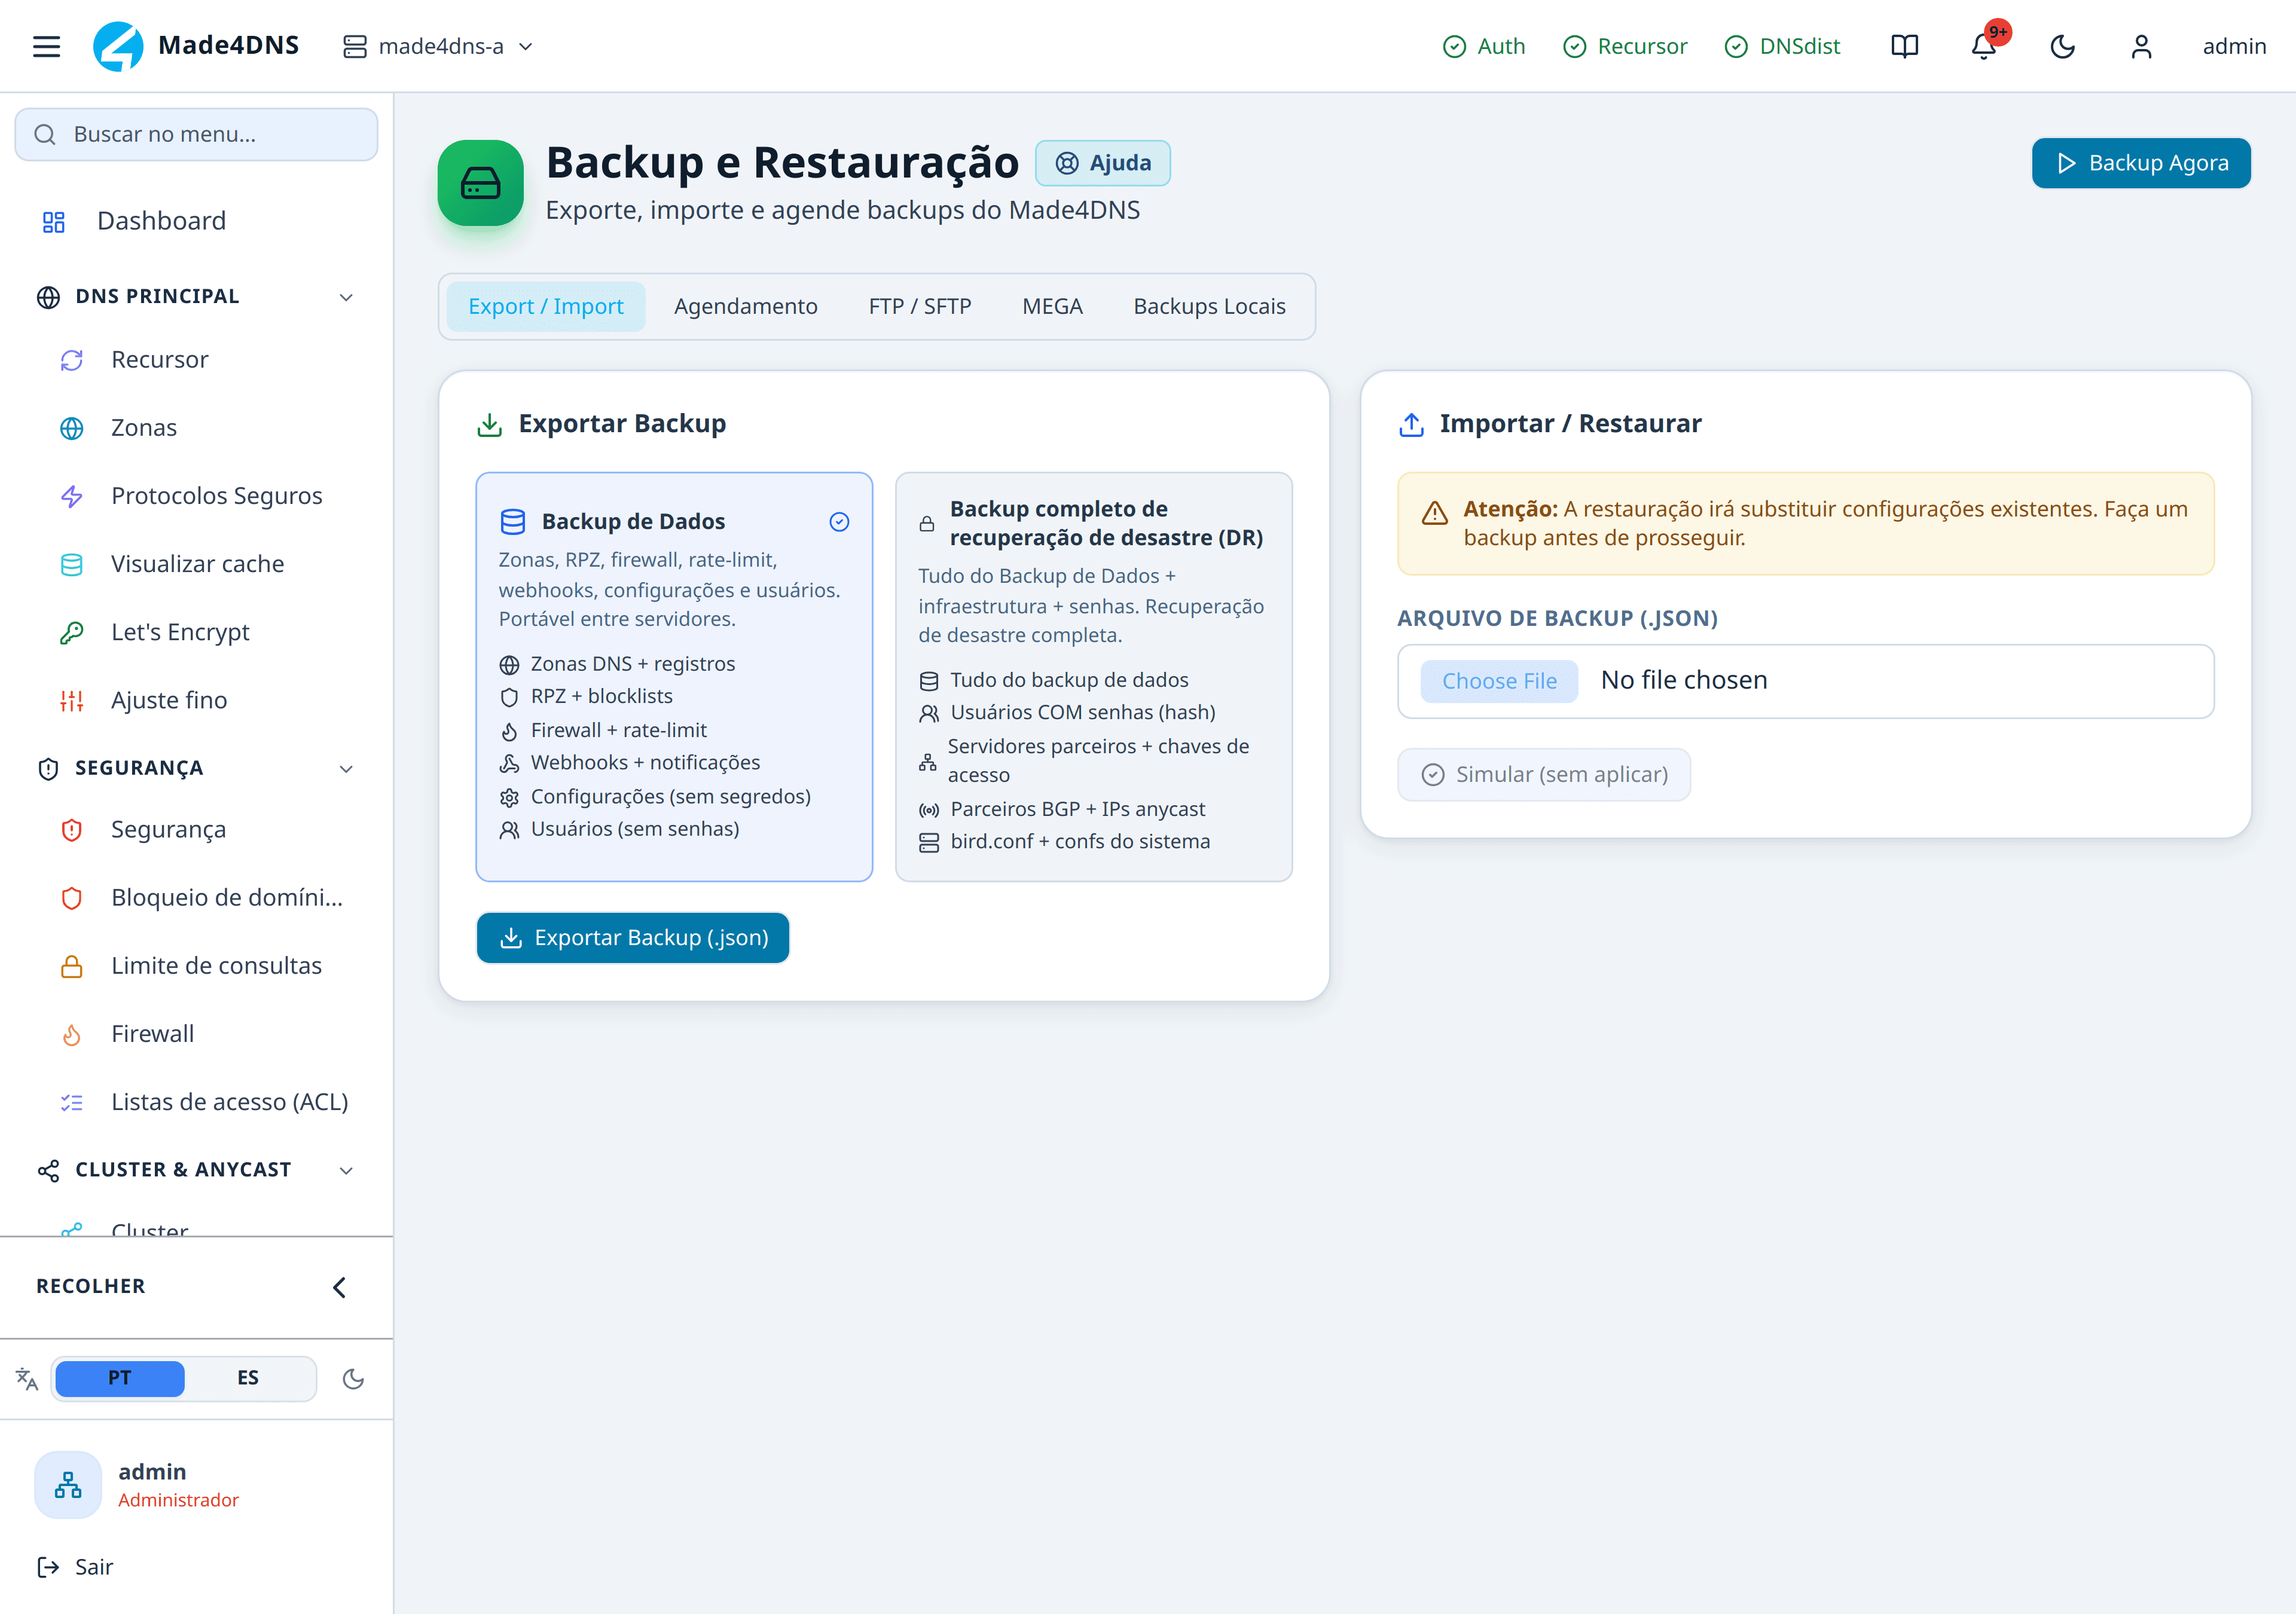Open the documentation book icon
The image size is (2296, 1614).
point(1904,46)
